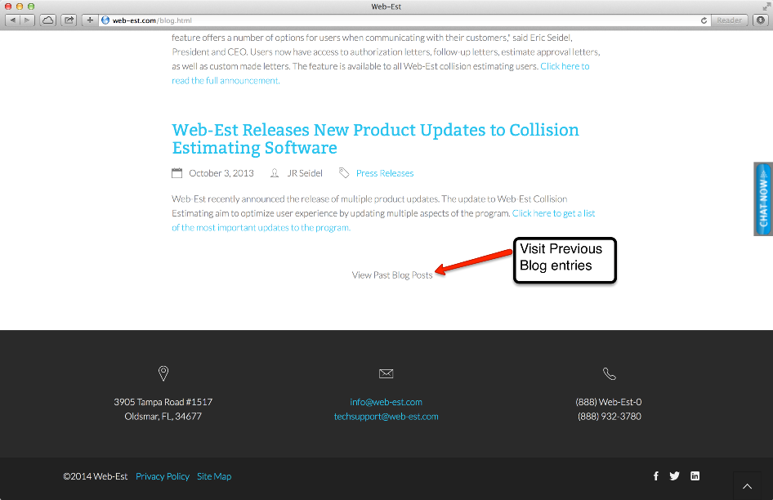Open the Privacy Policy link
Screen dimensions: 773x500
pyautogui.click(x=162, y=476)
